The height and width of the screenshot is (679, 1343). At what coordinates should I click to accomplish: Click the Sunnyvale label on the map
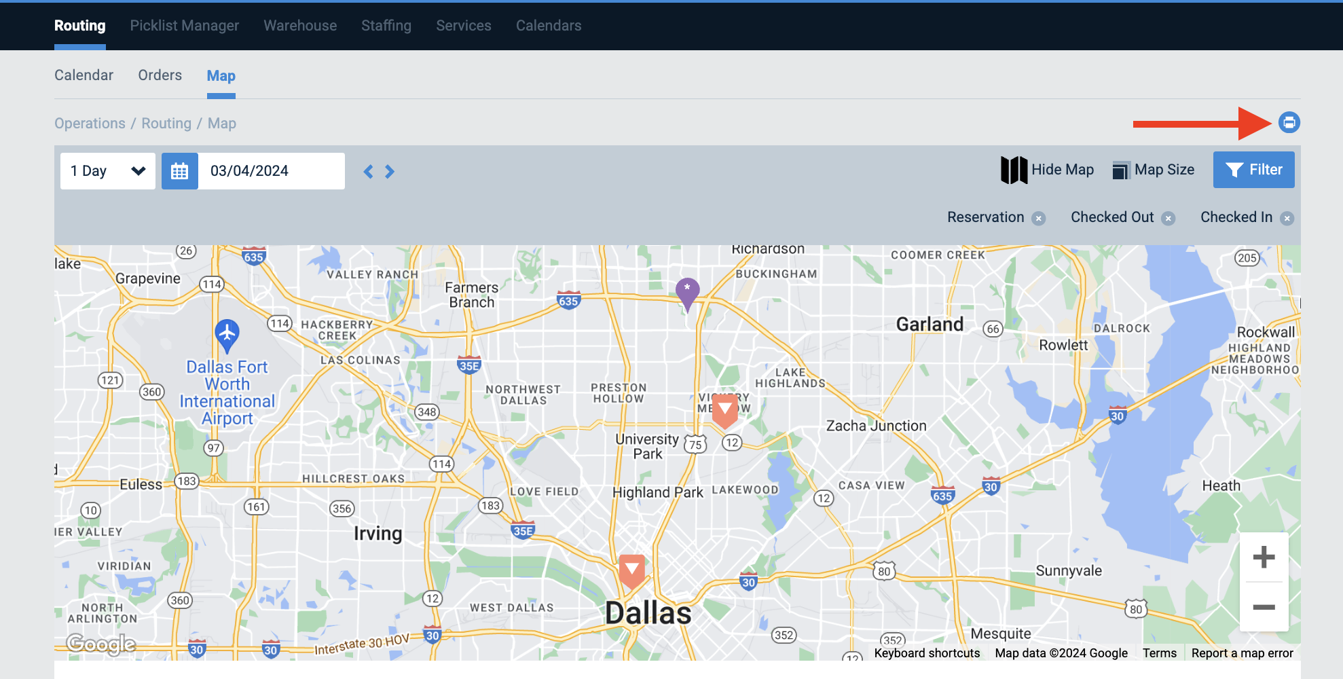point(1069,571)
